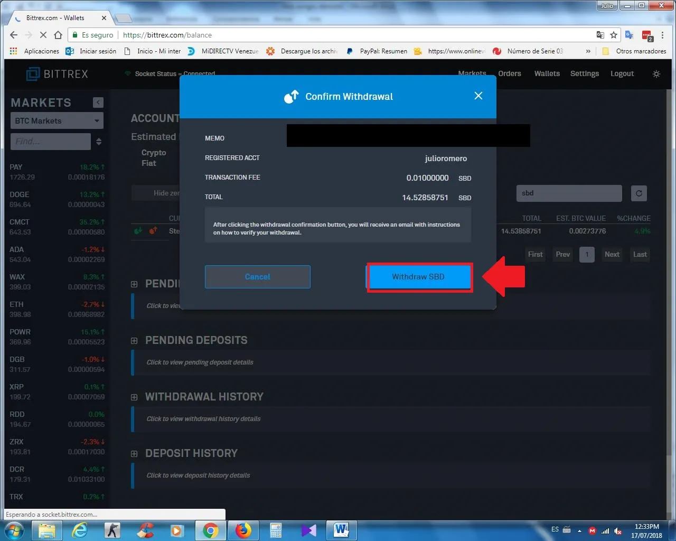Confirm with the Withdraw SBD button

pyautogui.click(x=418, y=277)
